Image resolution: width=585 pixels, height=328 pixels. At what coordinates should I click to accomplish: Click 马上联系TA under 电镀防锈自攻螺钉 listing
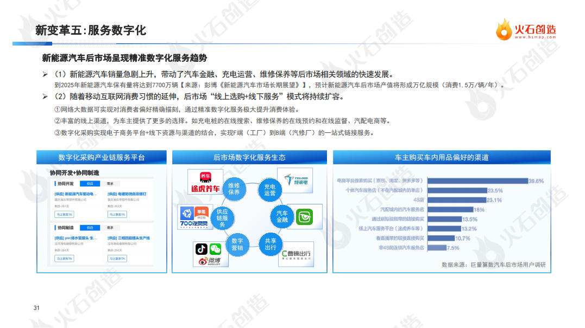(x=117, y=215)
